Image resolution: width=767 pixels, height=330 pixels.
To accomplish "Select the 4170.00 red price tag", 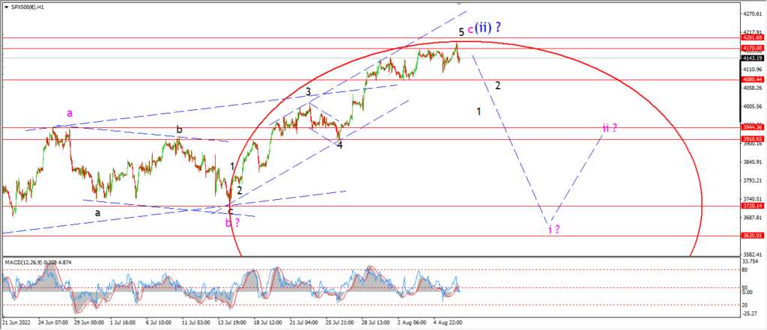I will (752, 48).
